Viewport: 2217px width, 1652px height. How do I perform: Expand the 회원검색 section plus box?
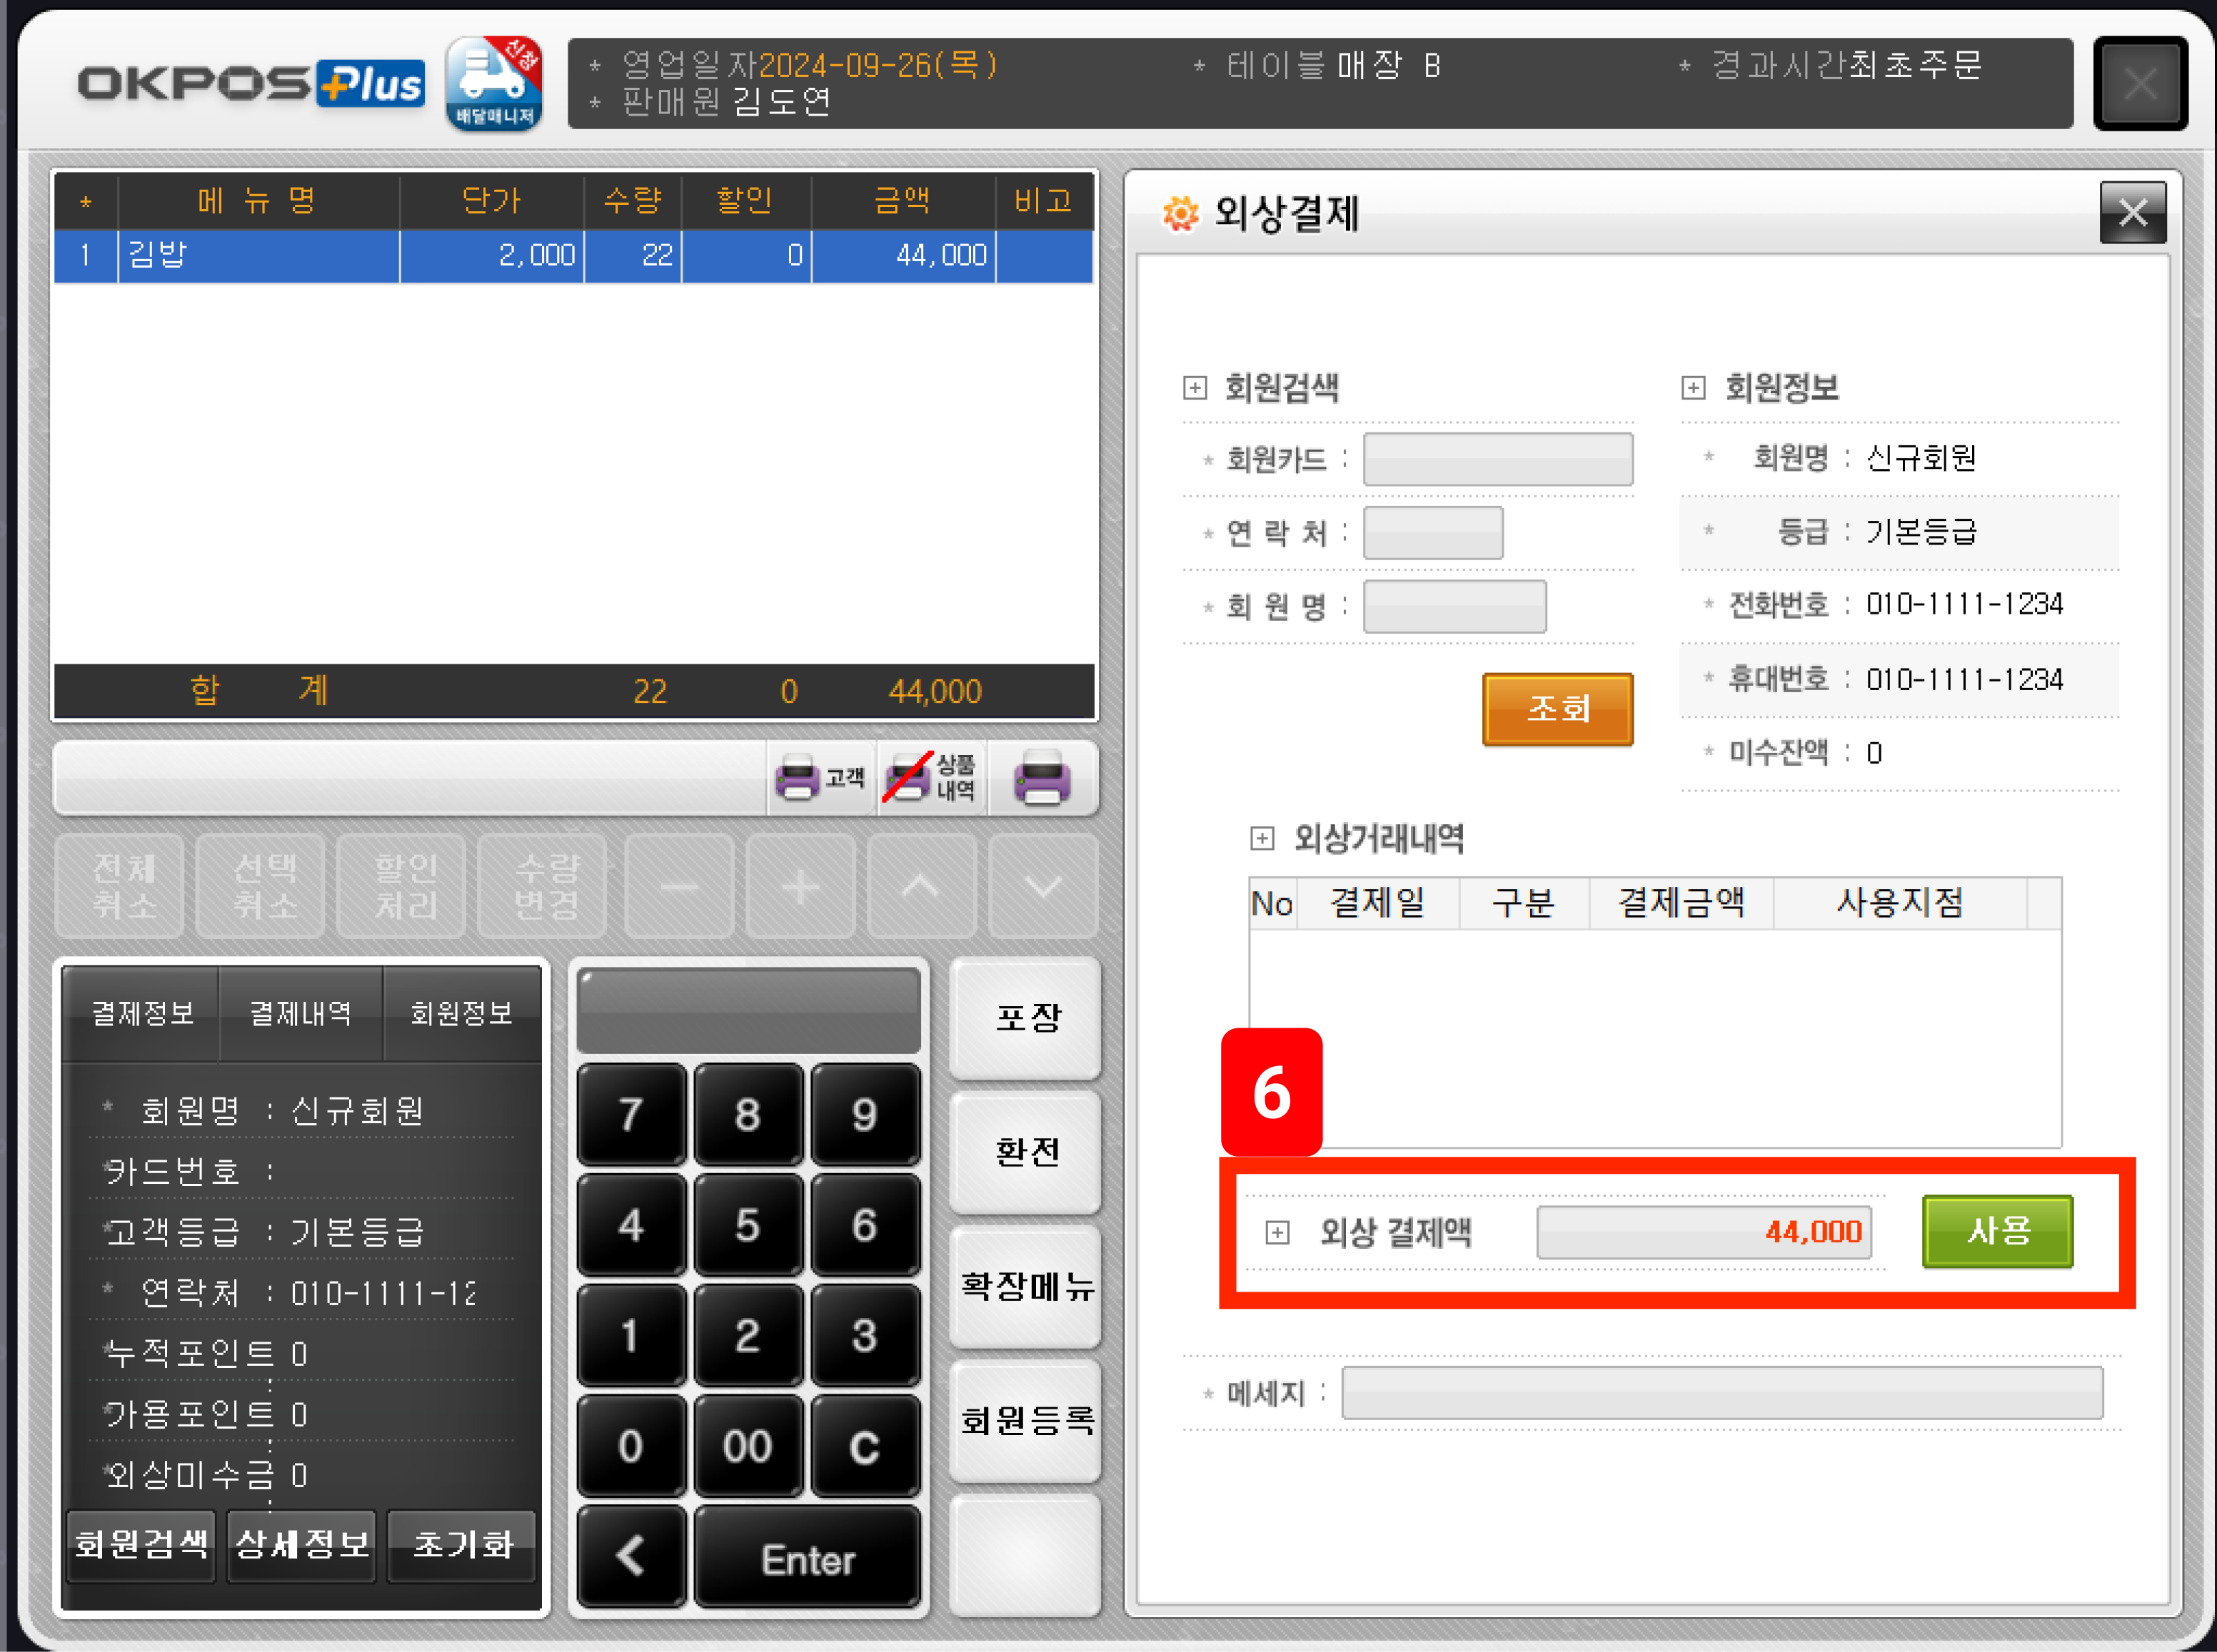1195,388
